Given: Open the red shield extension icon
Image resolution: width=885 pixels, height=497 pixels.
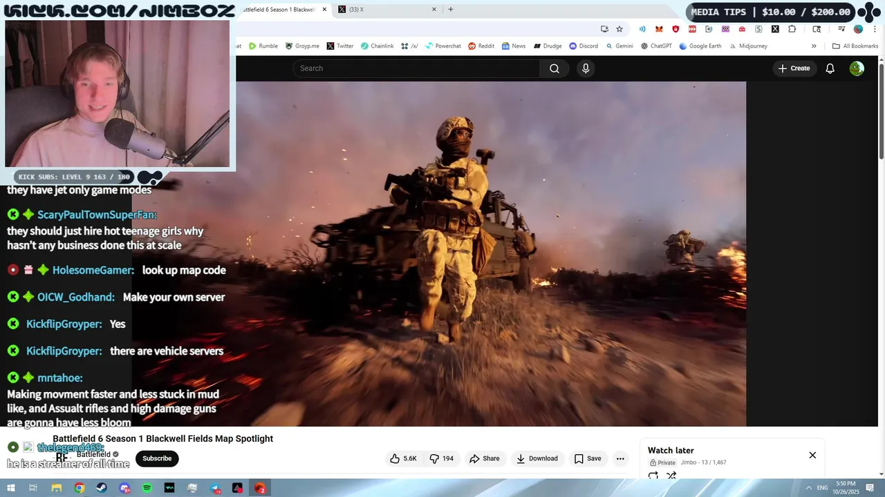Looking at the screenshot, I should [x=676, y=29].
